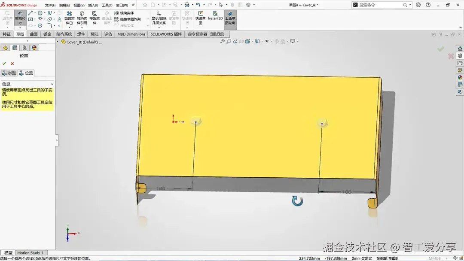Select the Smart Dimension (智能尺寸) tool
Screen dimensions: 464x261
coord(20,18)
